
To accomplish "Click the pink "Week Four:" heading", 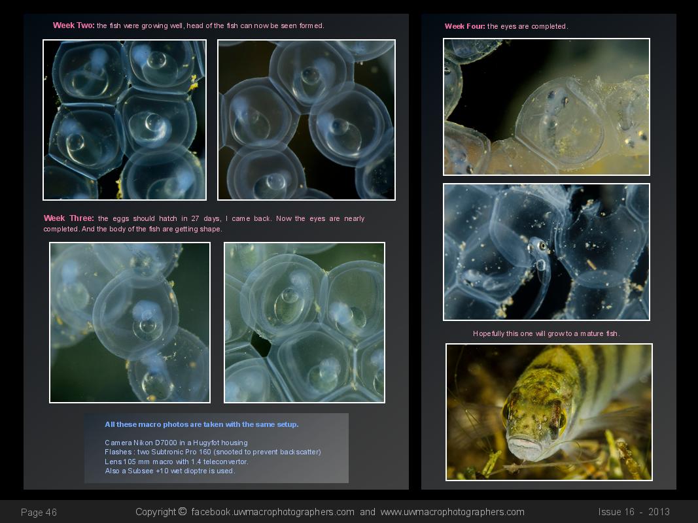I will [x=464, y=26].
